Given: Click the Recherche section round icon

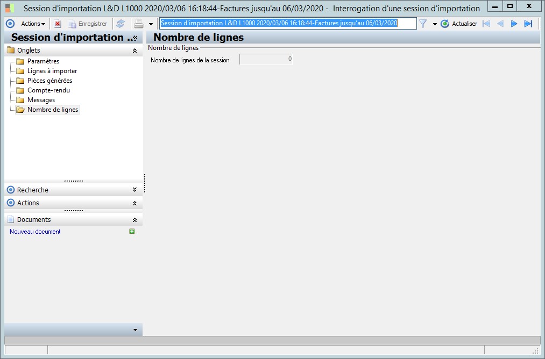Looking at the screenshot, I should click(x=11, y=190).
